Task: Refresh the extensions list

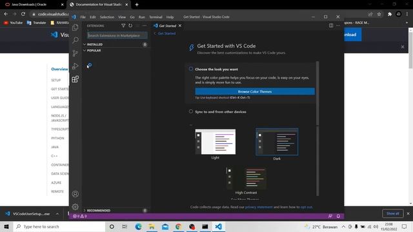Action: pos(130,26)
